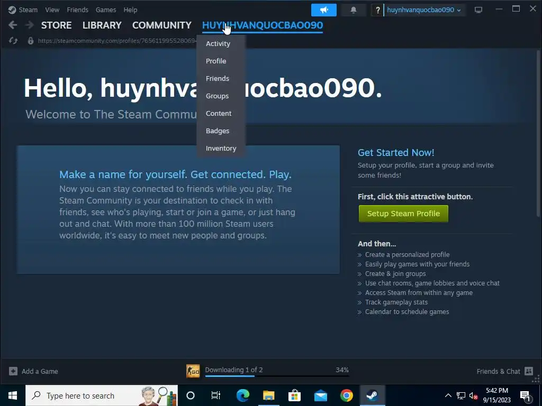The height and width of the screenshot is (406, 542).
Task: Open File Explorer from taskbar
Action: click(268, 395)
